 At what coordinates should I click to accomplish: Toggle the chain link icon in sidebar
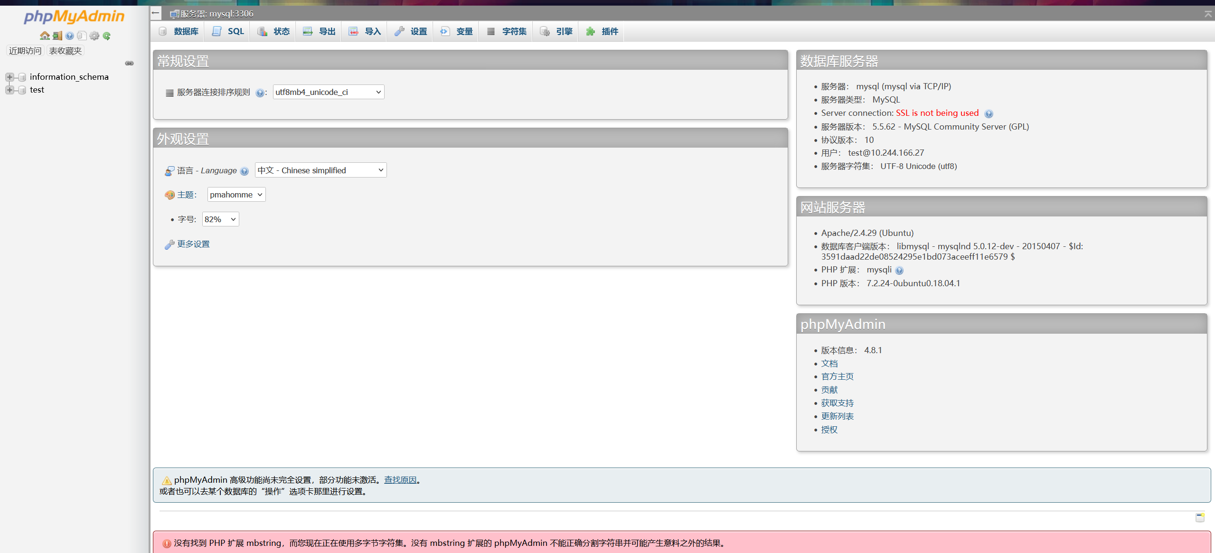pos(129,63)
